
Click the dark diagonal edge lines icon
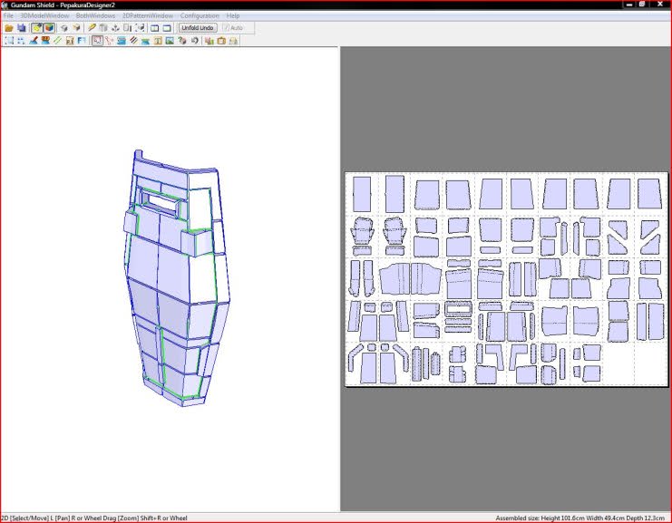point(133,41)
